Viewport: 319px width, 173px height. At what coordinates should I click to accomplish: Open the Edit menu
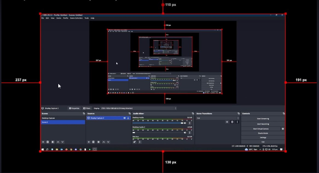(x=47, y=18)
